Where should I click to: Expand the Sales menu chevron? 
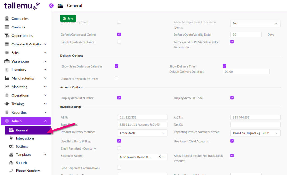point(45,53)
